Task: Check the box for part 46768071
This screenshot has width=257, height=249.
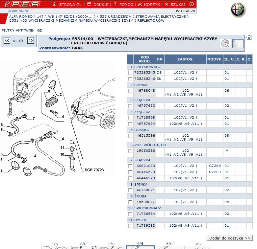Action: coord(130,190)
